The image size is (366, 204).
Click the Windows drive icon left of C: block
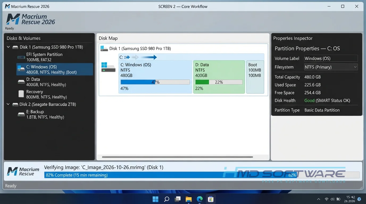click(x=108, y=67)
